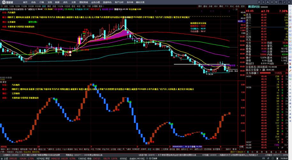Click the 创业 index value in status bar
The width and height of the screenshot is (292, 160).
pyautogui.click(x=96, y=158)
